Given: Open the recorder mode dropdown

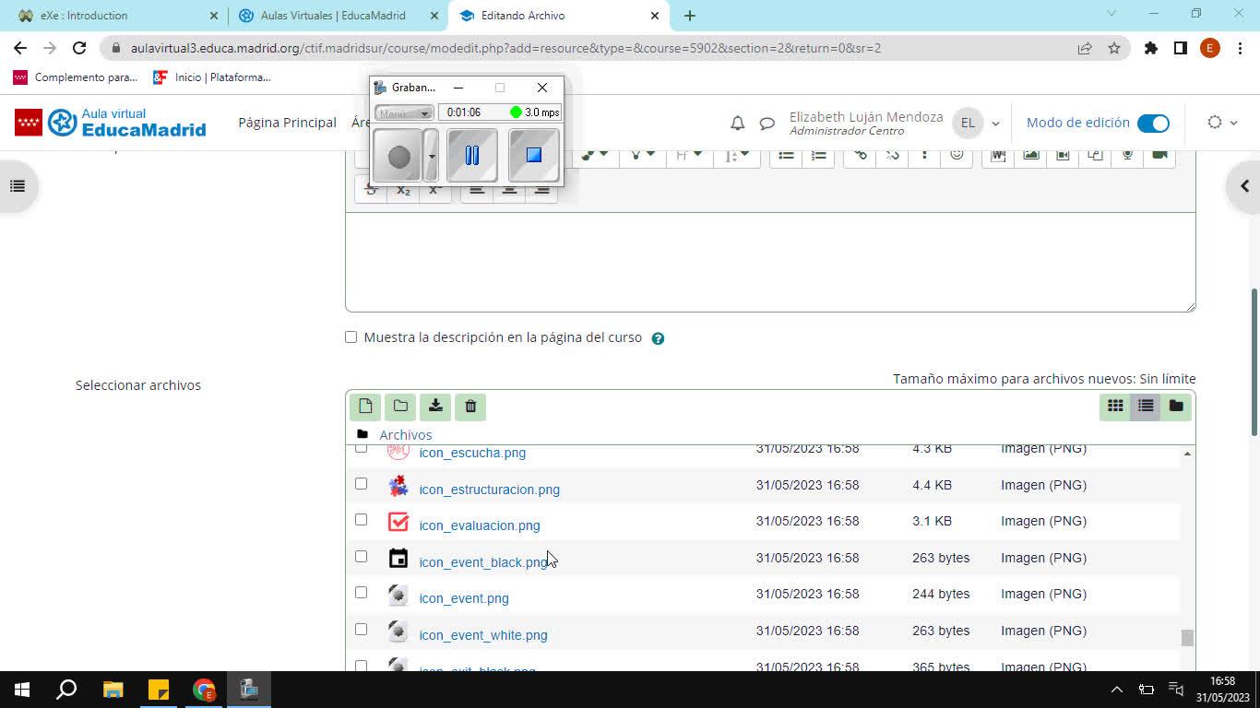Looking at the screenshot, I should pos(404,112).
